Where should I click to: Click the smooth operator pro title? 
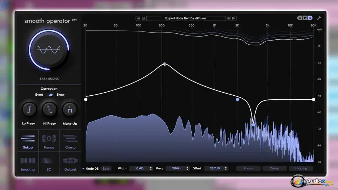(50, 21)
